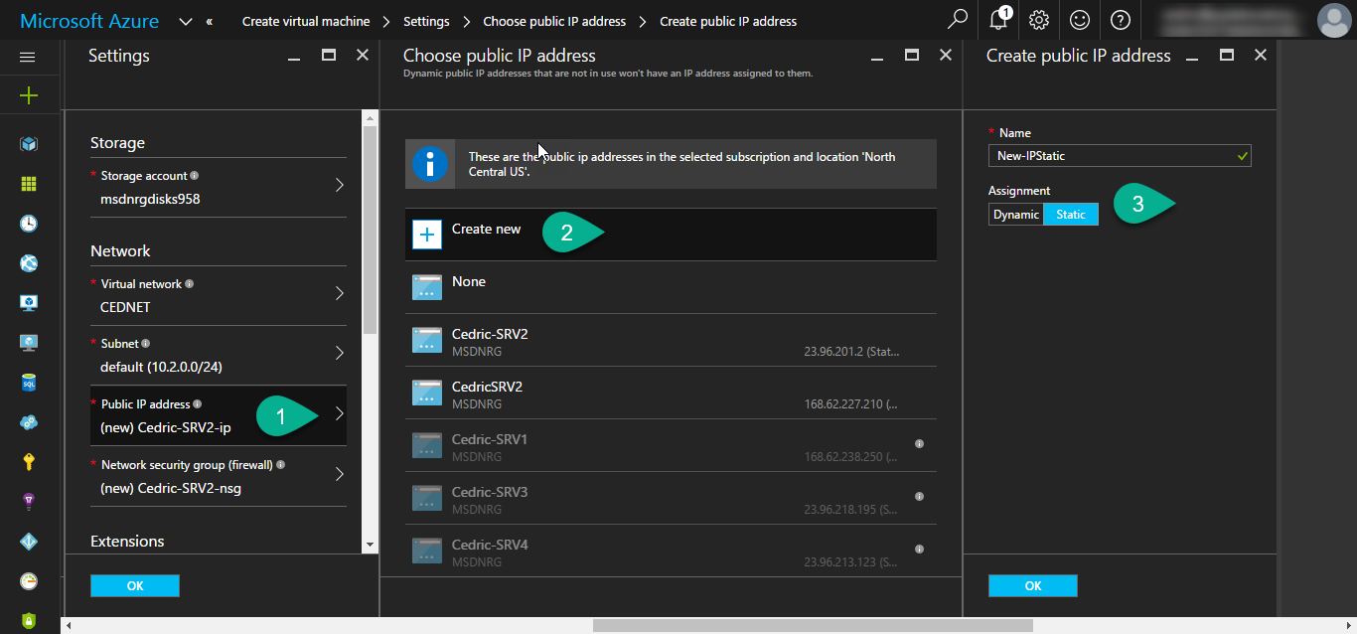Click OK in Create public IP address blade
The height and width of the screenshot is (634, 1357).
pos(1033,586)
